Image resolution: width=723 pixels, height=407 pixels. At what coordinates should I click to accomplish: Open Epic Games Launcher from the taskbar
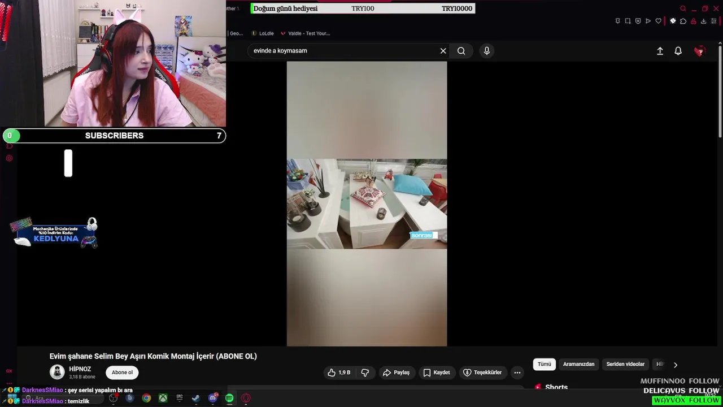point(180,398)
